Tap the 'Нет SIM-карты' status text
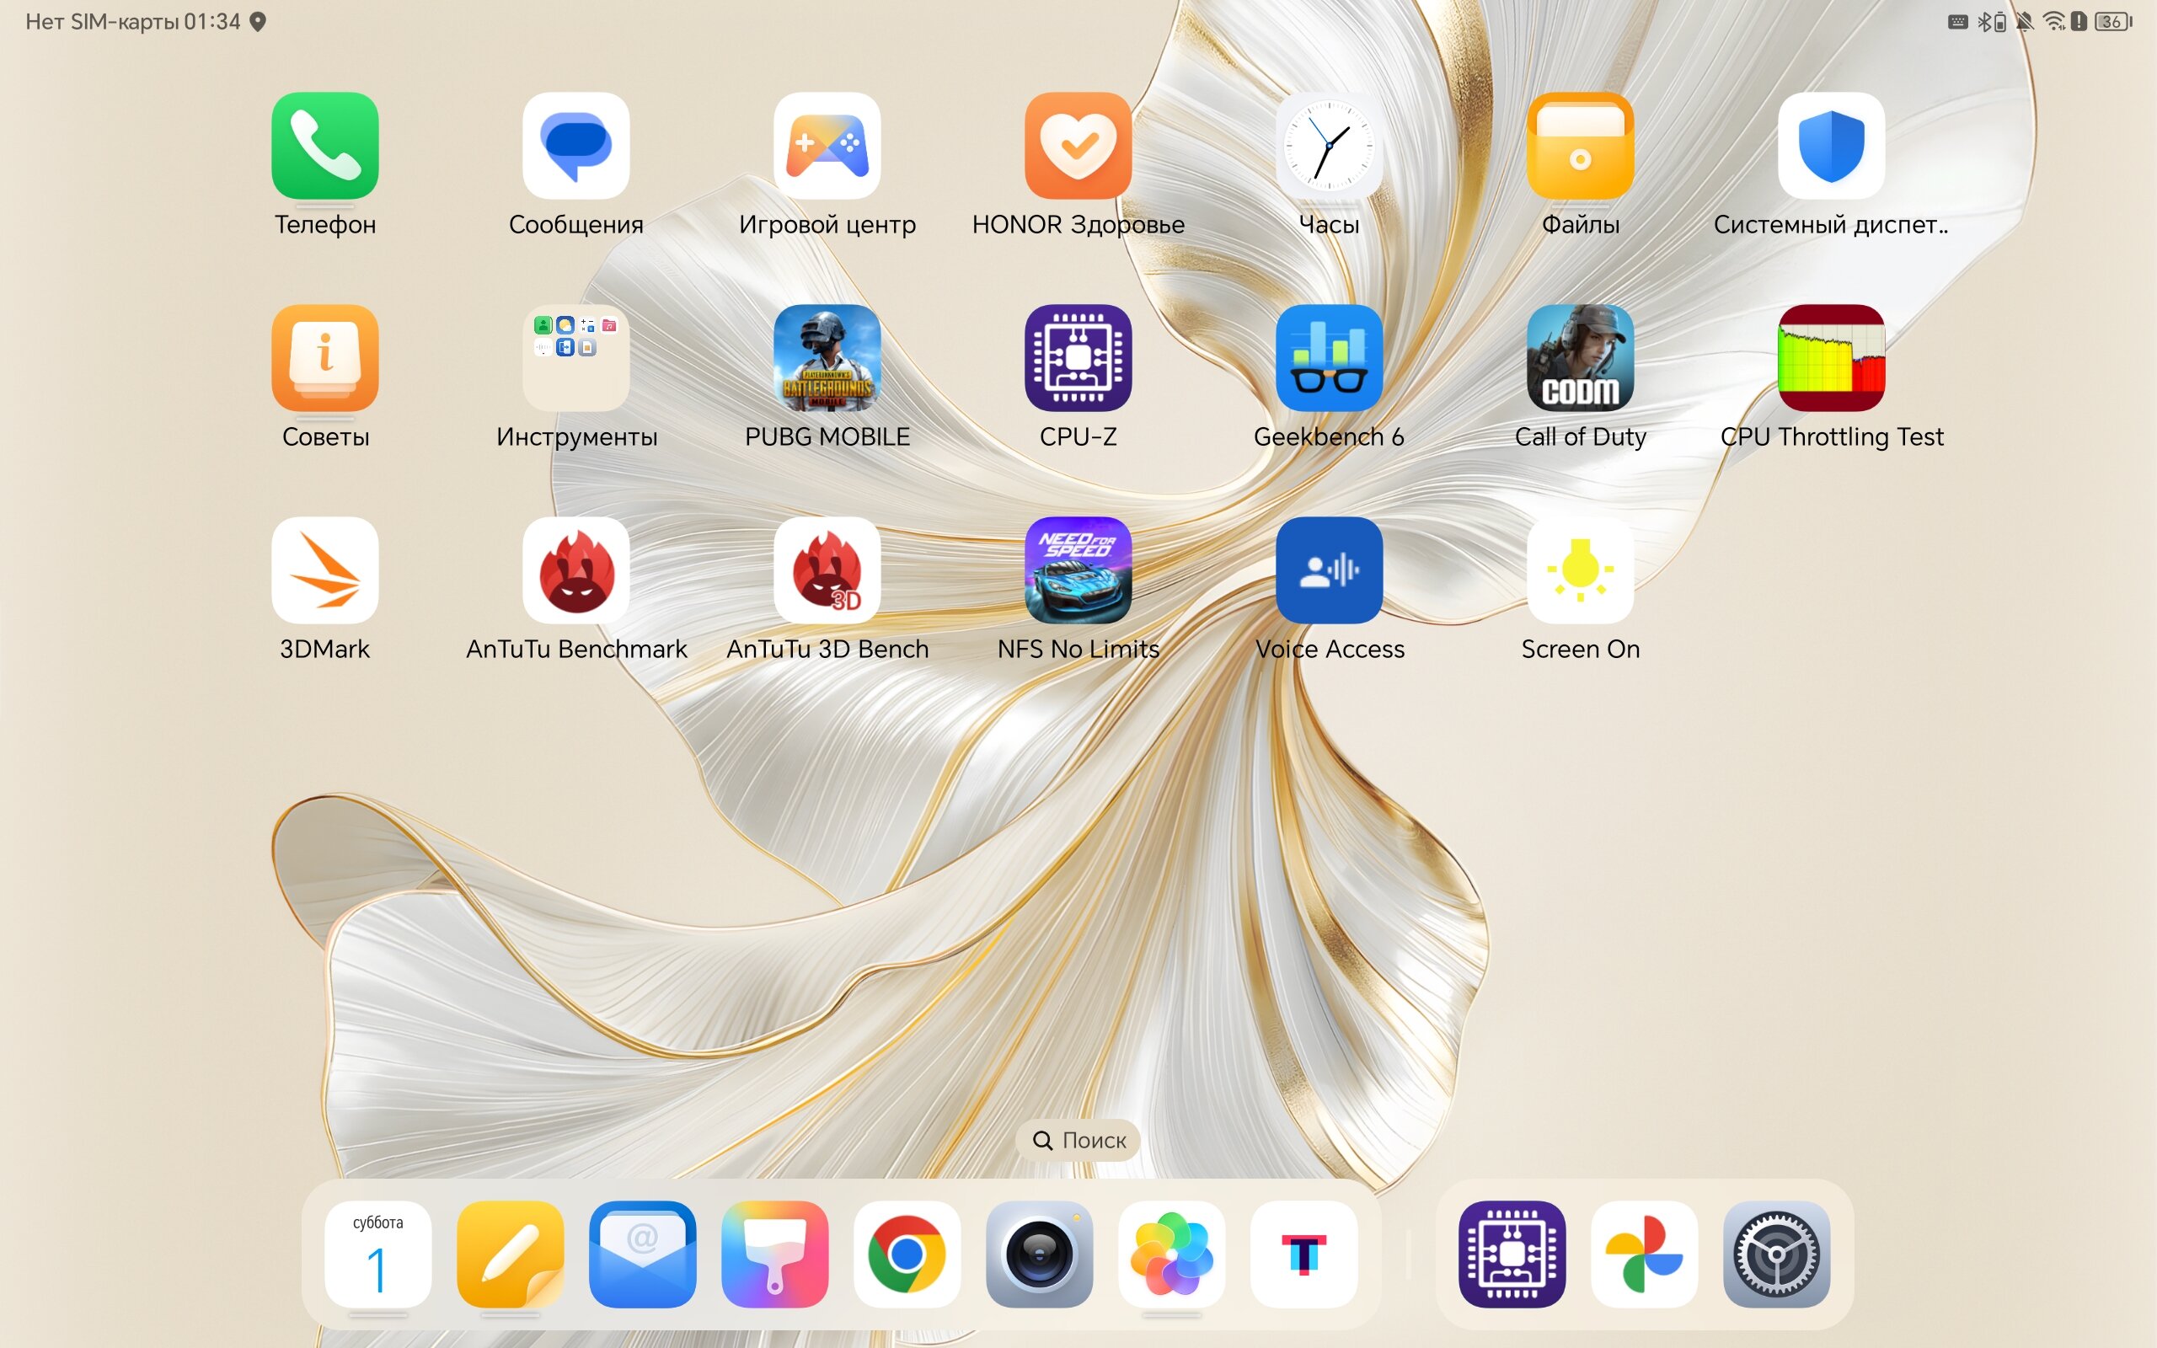Image resolution: width=2157 pixels, height=1348 pixels. click(103, 21)
